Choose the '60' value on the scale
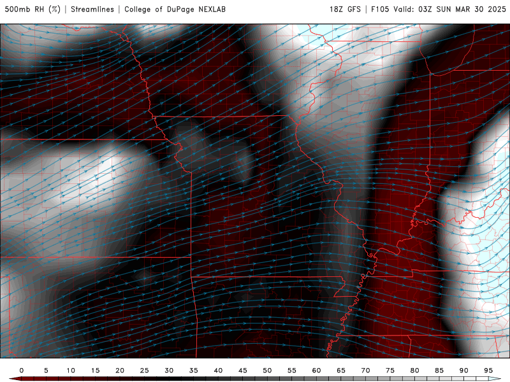The width and height of the screenshot is (510, 382). pos(316,371)
